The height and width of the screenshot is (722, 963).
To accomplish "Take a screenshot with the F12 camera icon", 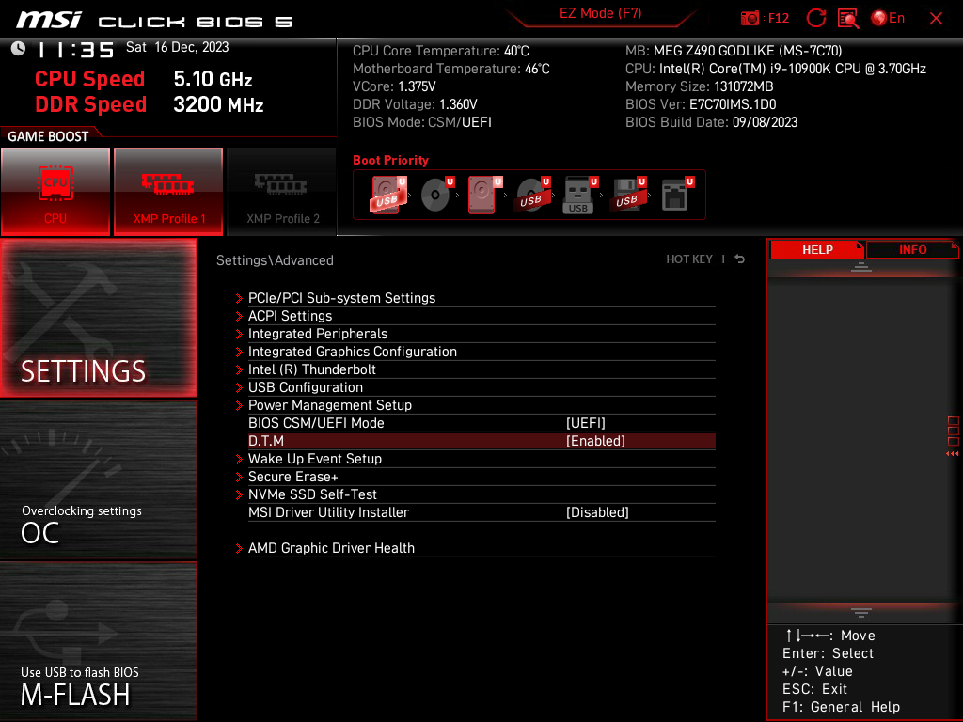I will [x=750, y=19].
